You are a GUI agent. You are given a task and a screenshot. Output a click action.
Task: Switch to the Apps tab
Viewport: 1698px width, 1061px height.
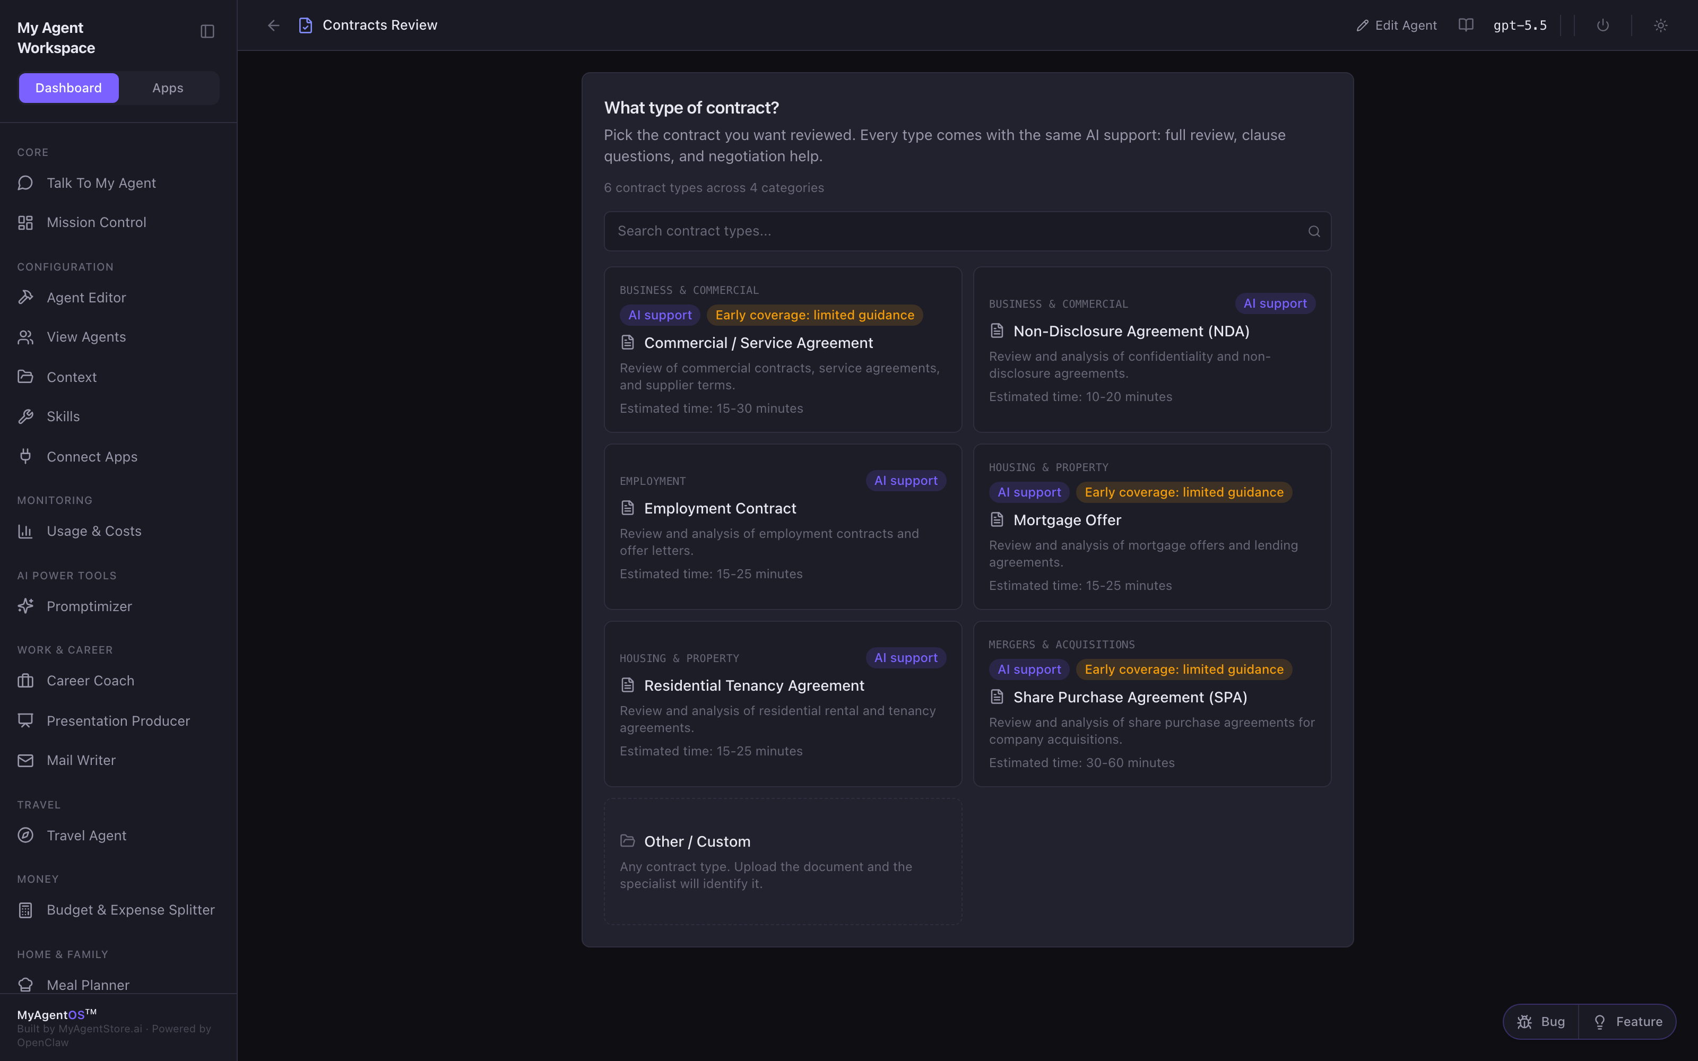click(x=168, y=88)
